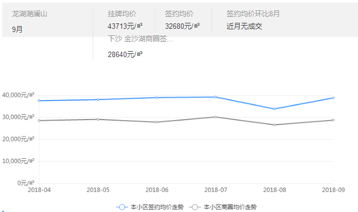Select gray line data point at 2018-09

tap(333, 120)
